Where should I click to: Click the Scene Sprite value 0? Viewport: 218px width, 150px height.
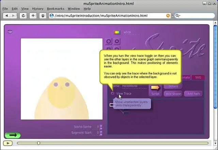click(x=98, y=127)
